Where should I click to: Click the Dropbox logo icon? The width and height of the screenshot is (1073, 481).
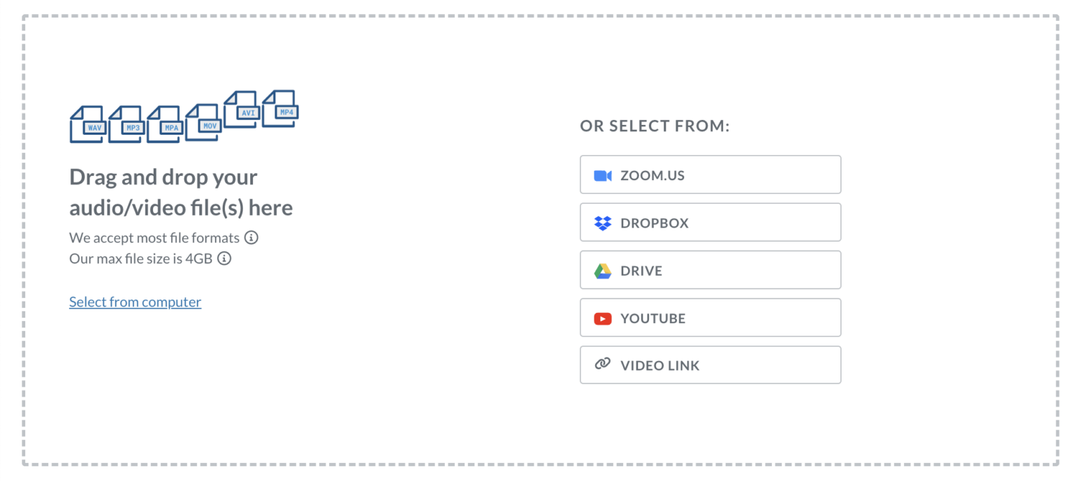602,223
